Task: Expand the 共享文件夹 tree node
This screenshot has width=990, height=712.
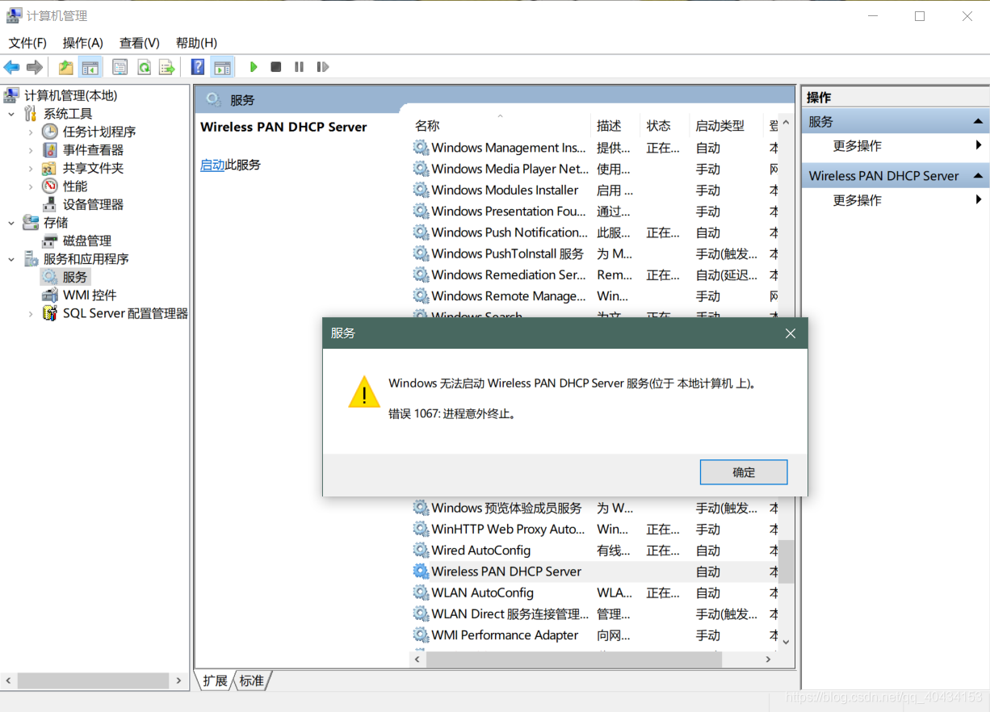Action: (31, 168)
